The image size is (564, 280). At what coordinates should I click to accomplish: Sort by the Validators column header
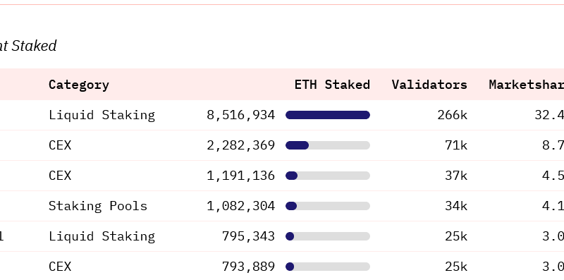click(429, 85)
